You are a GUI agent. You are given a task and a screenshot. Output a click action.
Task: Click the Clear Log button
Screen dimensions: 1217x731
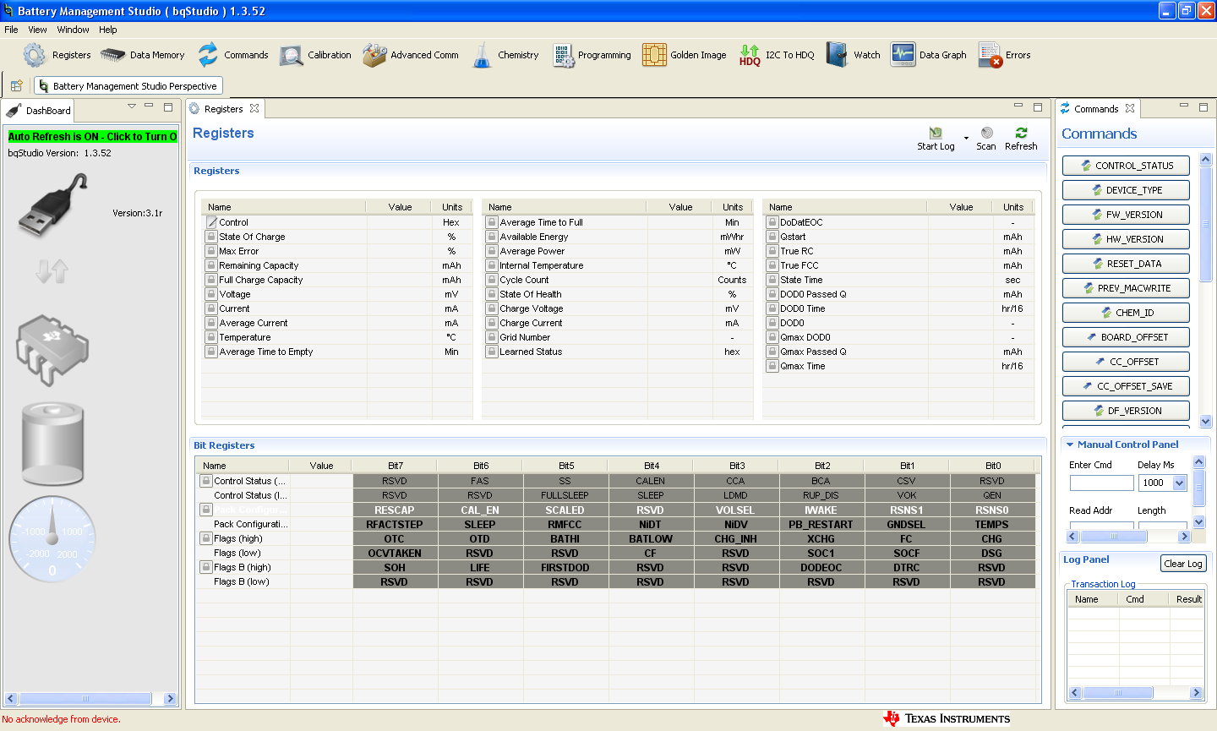coord(1182,564)
